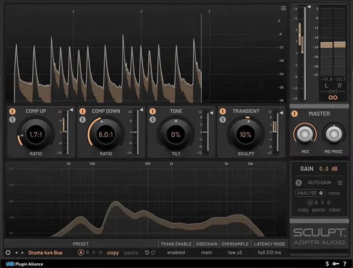353x268 pixels.
Task: Click the license key icon
Action: 336,264
